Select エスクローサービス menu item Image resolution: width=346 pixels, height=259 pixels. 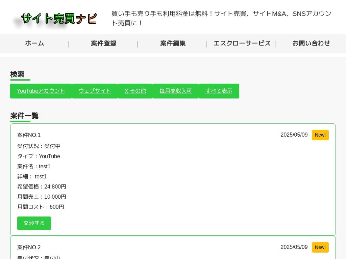[242, 44]
